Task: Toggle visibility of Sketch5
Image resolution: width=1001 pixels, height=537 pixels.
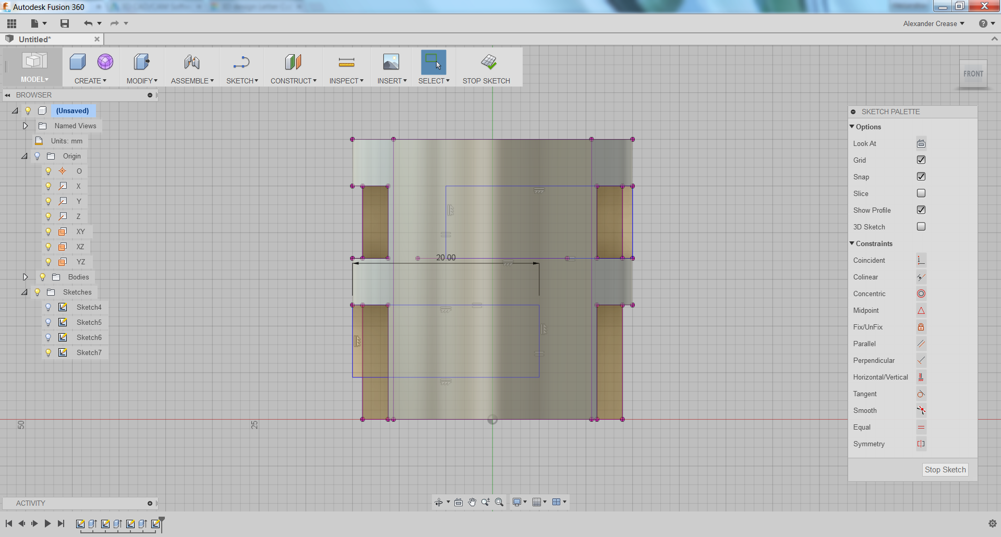Action: (x=48, y=322)
